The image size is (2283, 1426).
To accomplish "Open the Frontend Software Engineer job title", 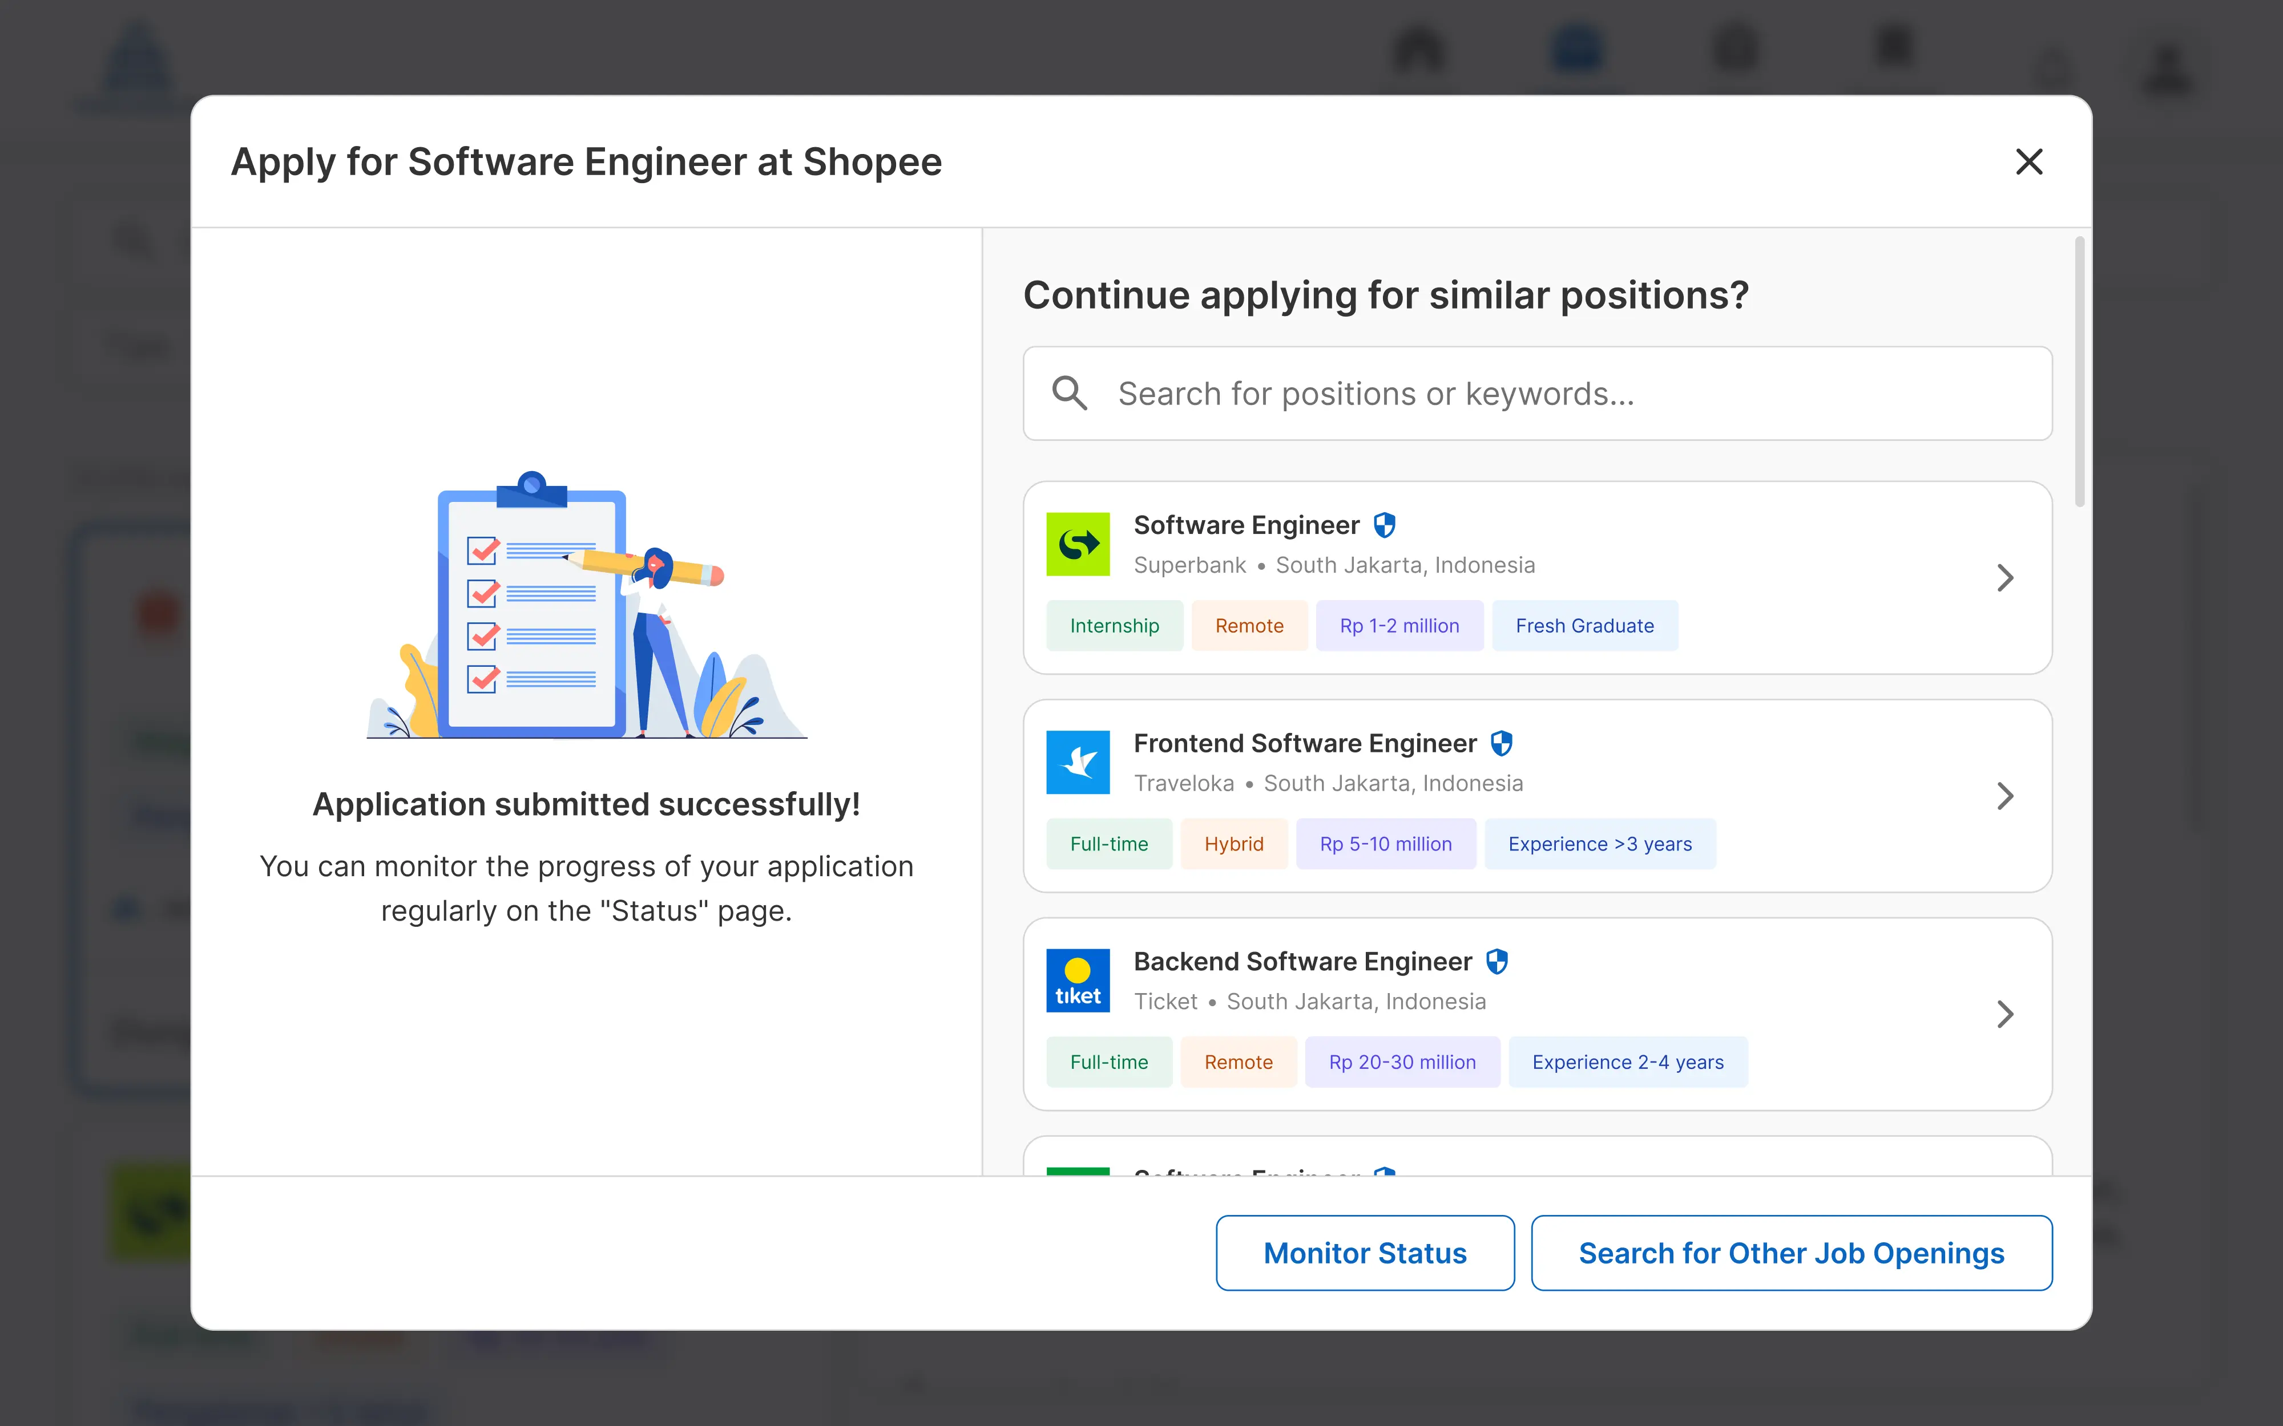I will 1305,743.
